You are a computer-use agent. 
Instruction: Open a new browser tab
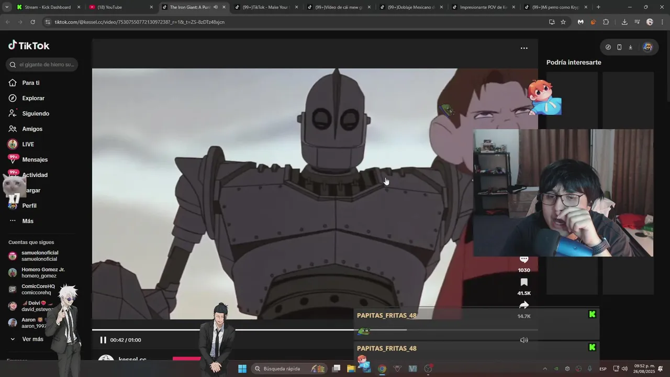coord(598,7)
